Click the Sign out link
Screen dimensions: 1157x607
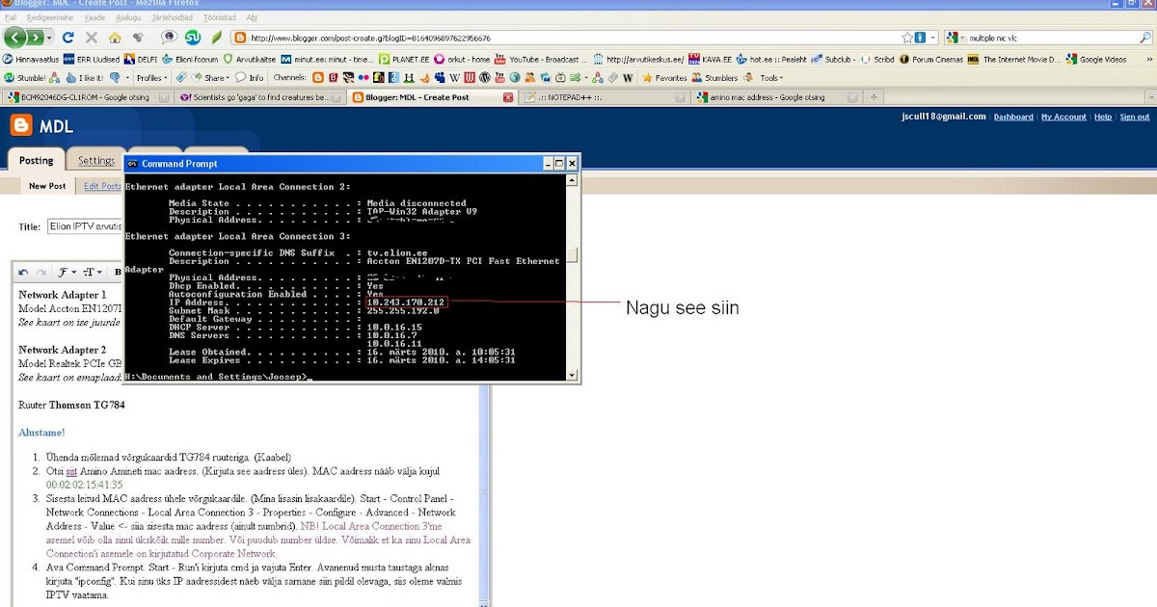tap(1134, 117)
